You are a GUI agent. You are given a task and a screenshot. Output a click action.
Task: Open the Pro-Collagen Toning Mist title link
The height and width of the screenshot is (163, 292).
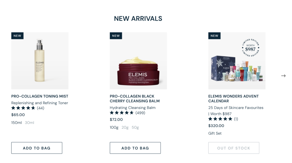point(40,96)
